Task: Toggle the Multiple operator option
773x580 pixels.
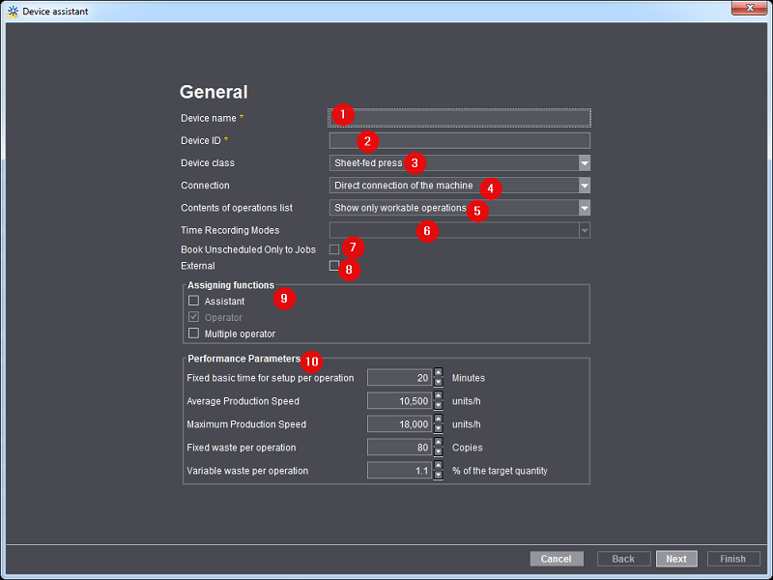Action: pos(193,332)
